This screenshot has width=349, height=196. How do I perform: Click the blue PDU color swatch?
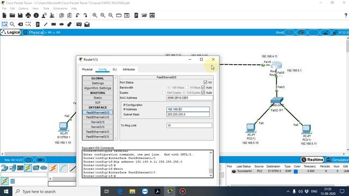pos(296,171)
